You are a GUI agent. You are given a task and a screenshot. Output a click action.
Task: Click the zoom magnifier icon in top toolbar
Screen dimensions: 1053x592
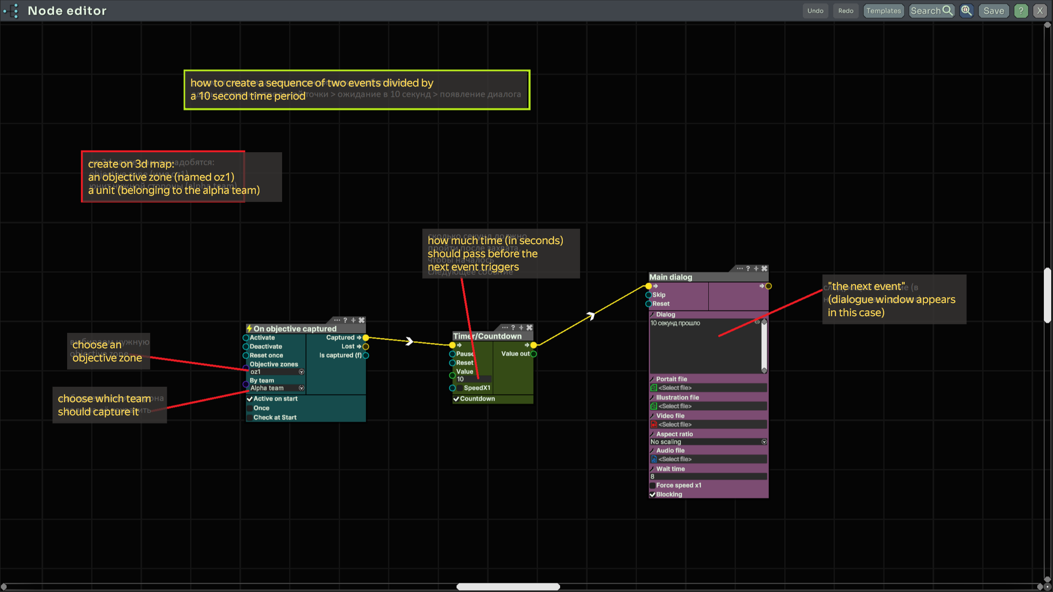(966, 10)
